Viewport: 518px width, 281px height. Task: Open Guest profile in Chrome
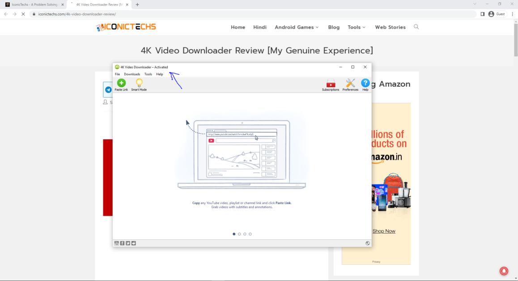coord(497,14)
